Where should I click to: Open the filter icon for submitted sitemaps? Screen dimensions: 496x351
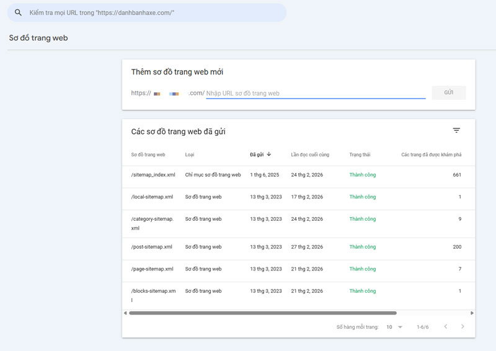[456, 130]
